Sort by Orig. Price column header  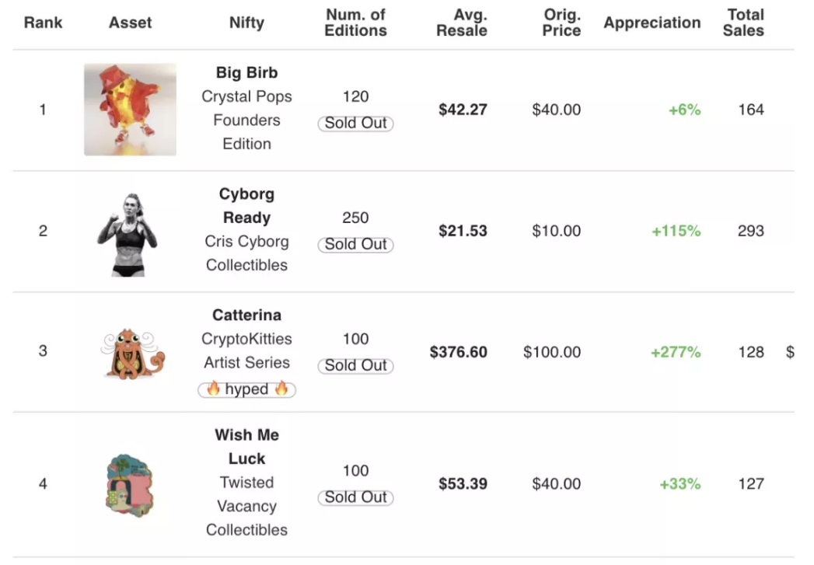click(561, 23)
